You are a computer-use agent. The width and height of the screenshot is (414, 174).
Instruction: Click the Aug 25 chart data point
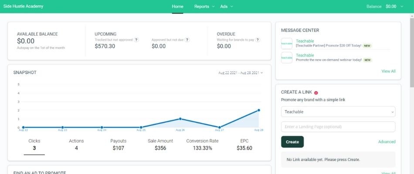tap(141, 127)
